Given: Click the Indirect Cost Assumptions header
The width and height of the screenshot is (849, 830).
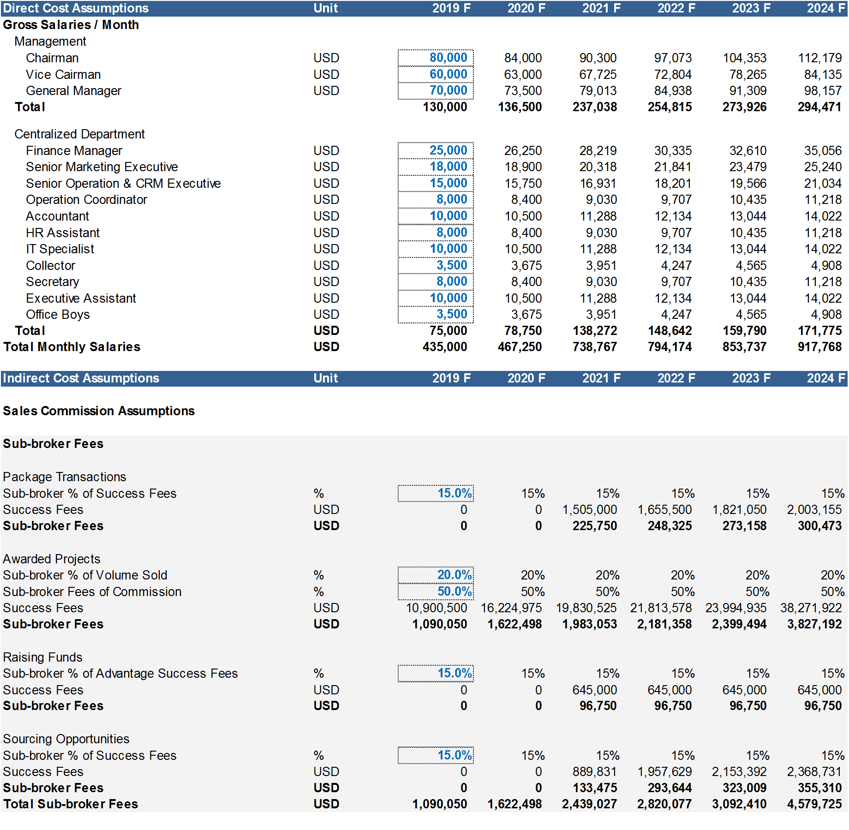Looking at the screenshot, I should tap(81, 378).
